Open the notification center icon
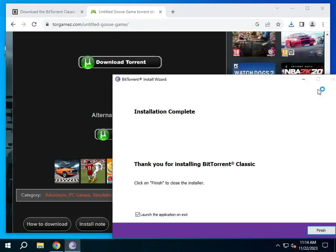 325,245
